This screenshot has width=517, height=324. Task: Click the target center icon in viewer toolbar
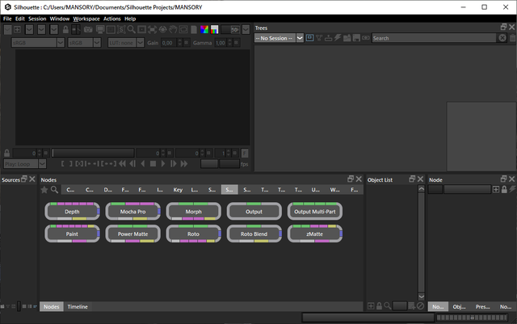(162, 29)
